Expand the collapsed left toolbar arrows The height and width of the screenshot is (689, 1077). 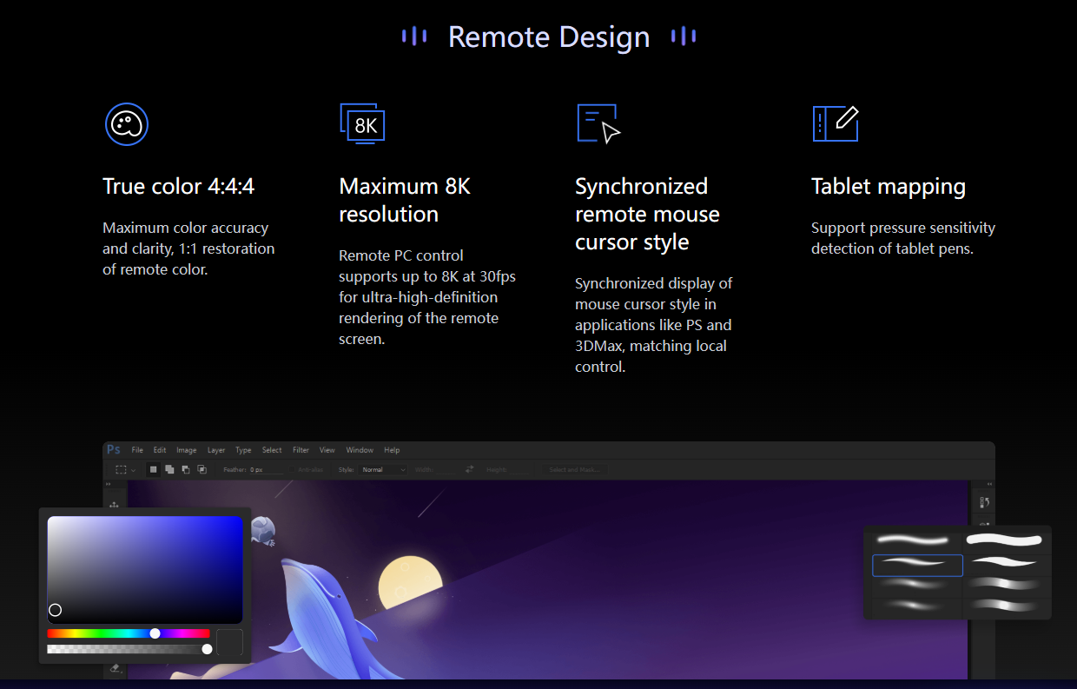click(x=109, y=484)
